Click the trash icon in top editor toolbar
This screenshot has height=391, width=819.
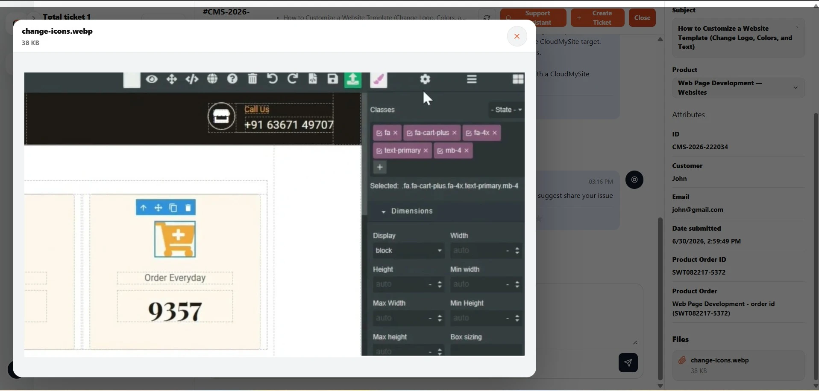pos(252,79)
